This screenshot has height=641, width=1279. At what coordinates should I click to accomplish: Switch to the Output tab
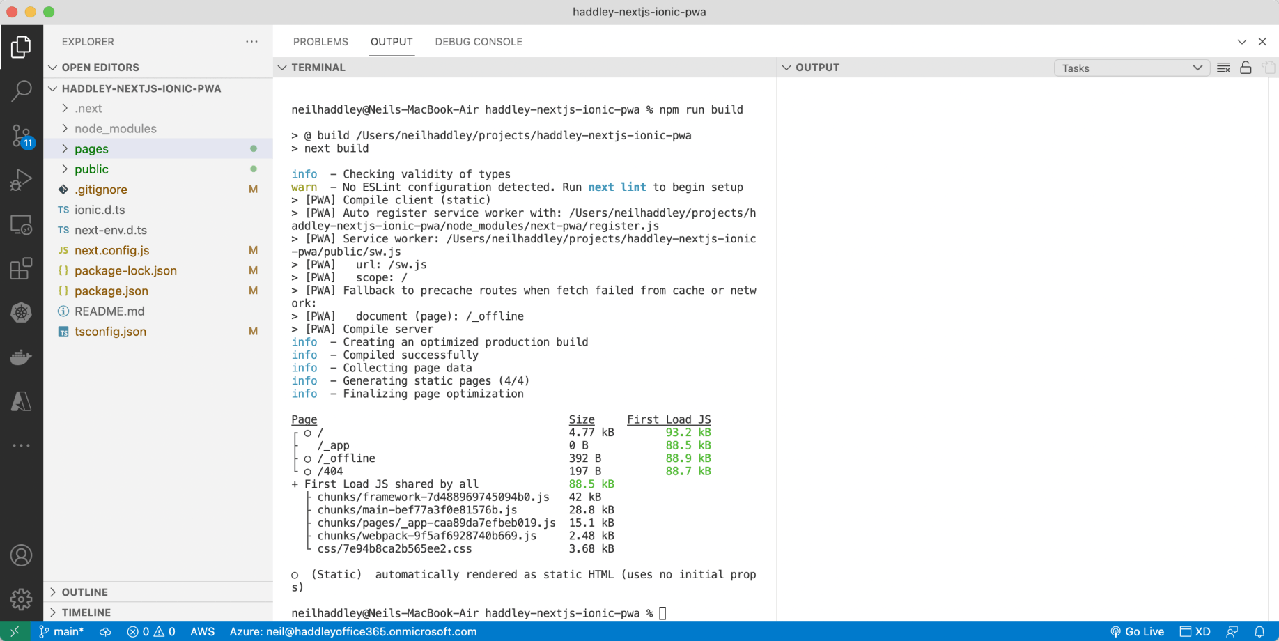click(392, 42)
